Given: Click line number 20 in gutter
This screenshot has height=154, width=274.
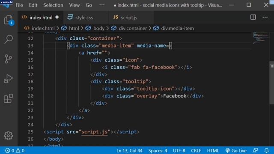Looking at the screenshot, I should [30, 96].
